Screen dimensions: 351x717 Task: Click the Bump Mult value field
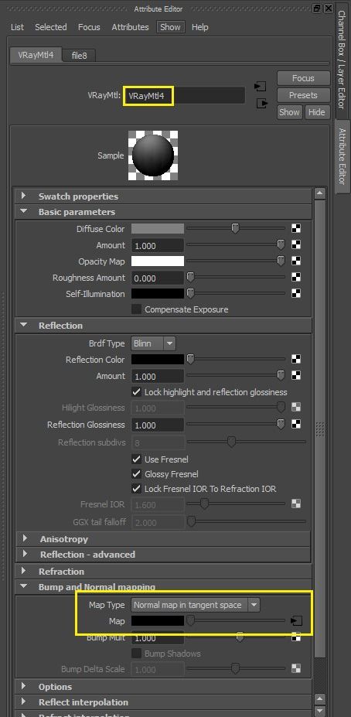tap(158, 637)
